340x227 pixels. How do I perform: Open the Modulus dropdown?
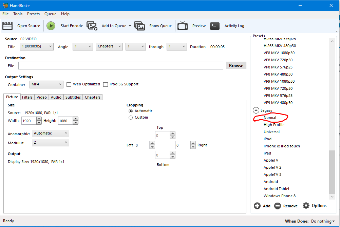(50, 143)
